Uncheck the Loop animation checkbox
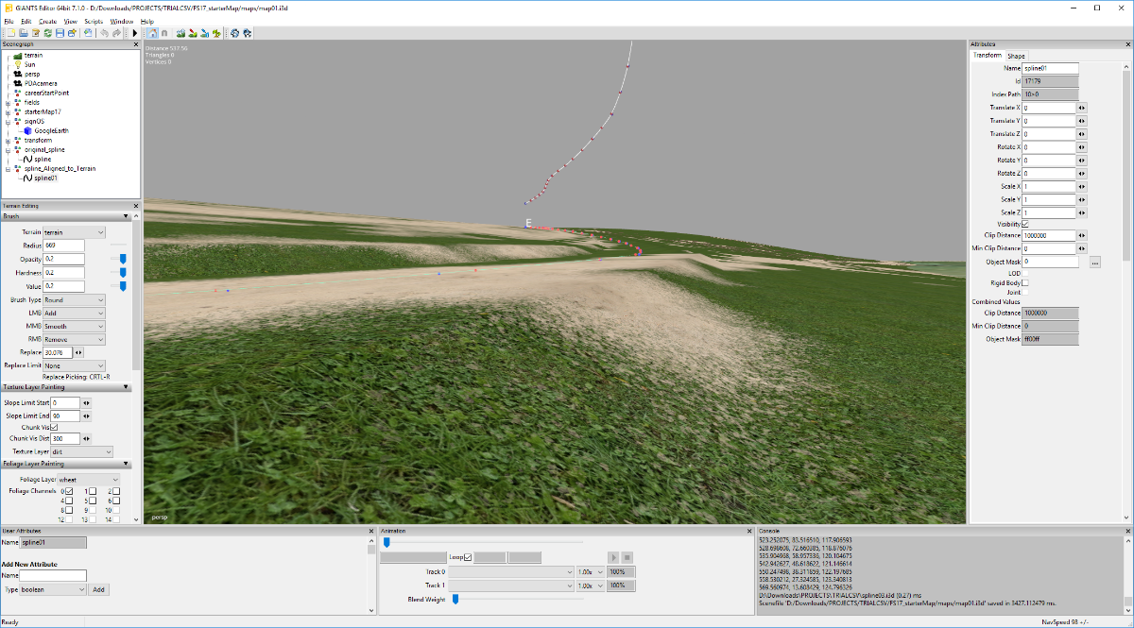This screenshot has height=628, width=1134. point(467,557)
